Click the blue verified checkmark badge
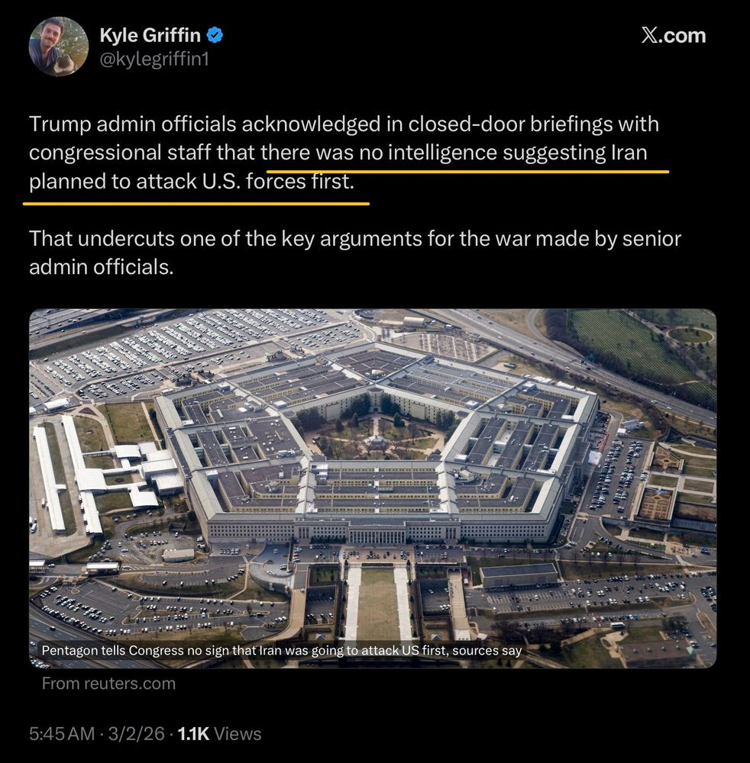The image size is (750, 763). [x=215, y=35]
